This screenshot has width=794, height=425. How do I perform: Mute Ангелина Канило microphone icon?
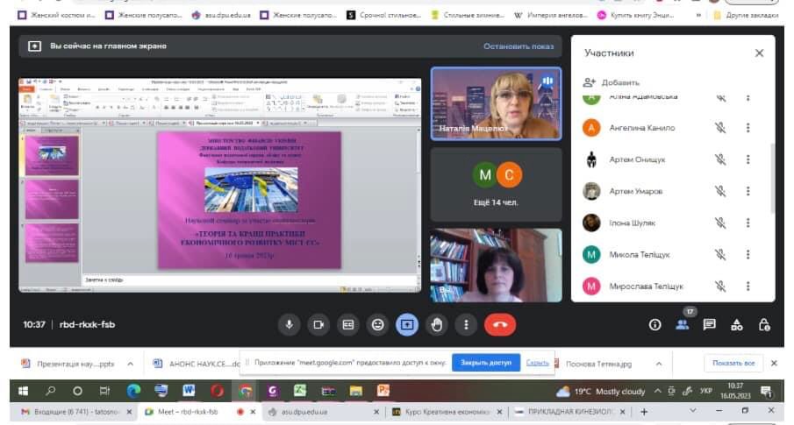720,128
